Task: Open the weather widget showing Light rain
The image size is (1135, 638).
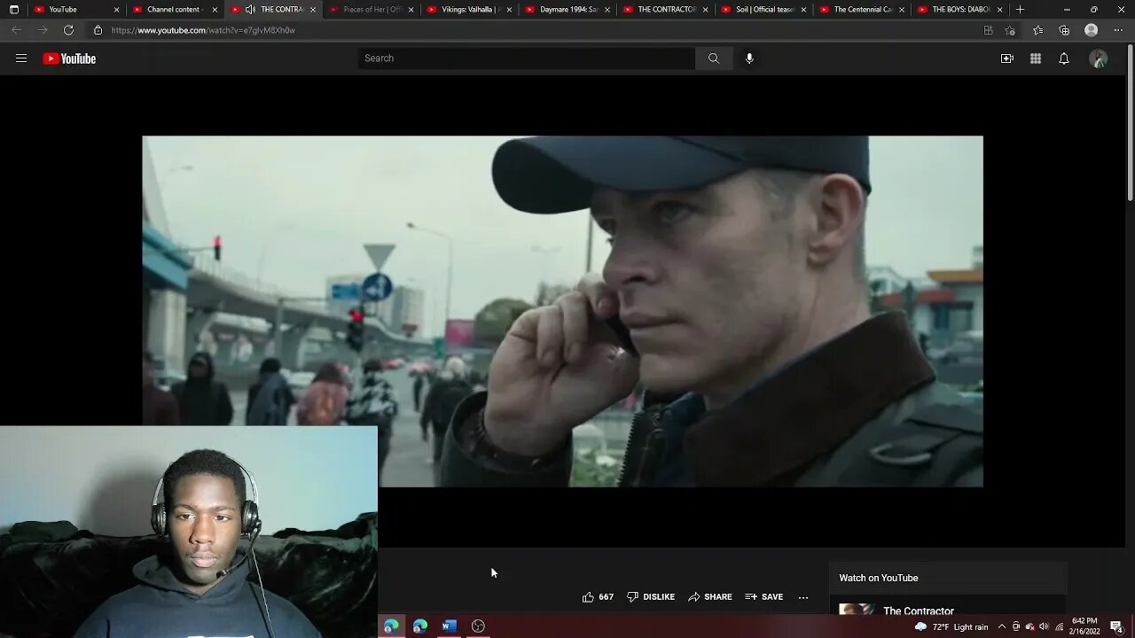Action: pos(951,626)
